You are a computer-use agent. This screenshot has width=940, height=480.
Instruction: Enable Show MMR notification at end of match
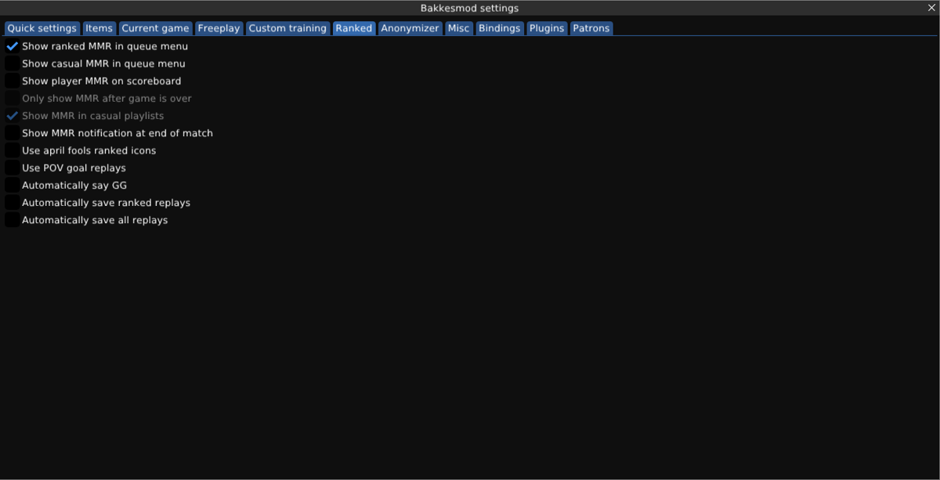coord(12,132)
